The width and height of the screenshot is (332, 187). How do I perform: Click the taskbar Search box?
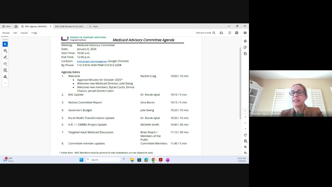[x=103, y=160]
